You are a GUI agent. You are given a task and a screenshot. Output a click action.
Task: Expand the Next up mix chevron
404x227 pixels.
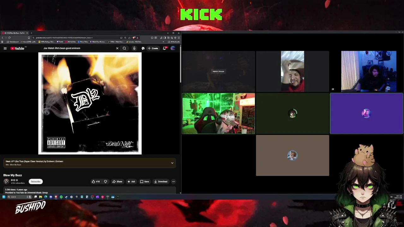pos(172,163)
